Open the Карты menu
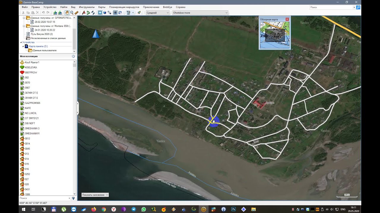This screenshot has width=380, height=213. pyautogui.click(x=102, y=7)
